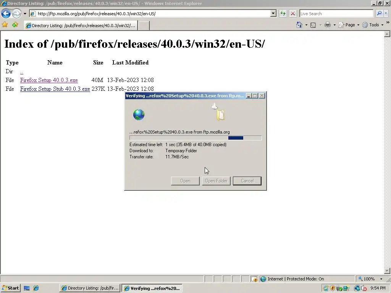The width and height of the screenshot is (391, 293).
Task: Select the Directory Listing browser tab
Action: click(81, 26)
